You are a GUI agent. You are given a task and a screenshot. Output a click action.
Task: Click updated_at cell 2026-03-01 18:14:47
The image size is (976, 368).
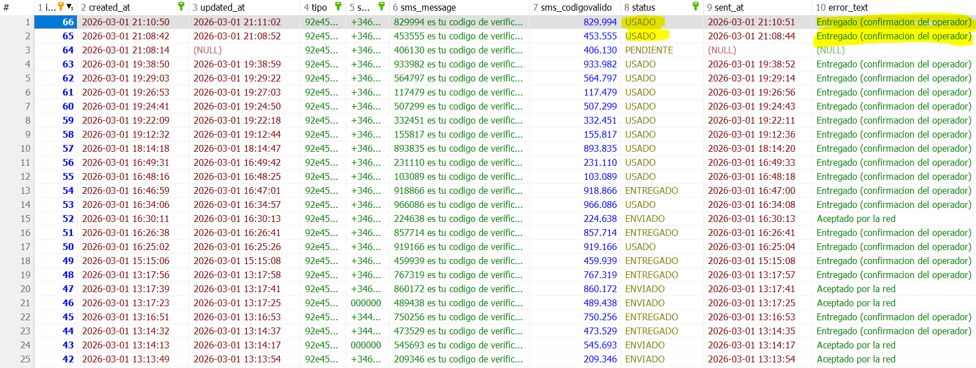(x=237, y=148)
